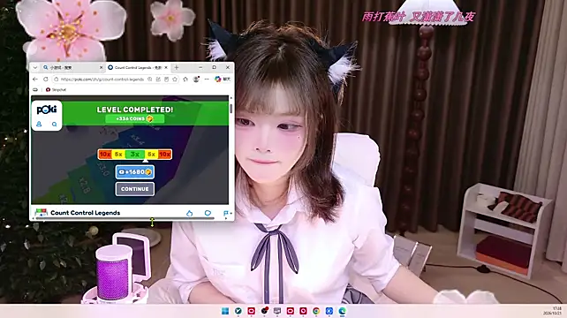Click the horizontal scrollbar under the game
This screenshot has width=567, height=318.
tap(125, 218)
